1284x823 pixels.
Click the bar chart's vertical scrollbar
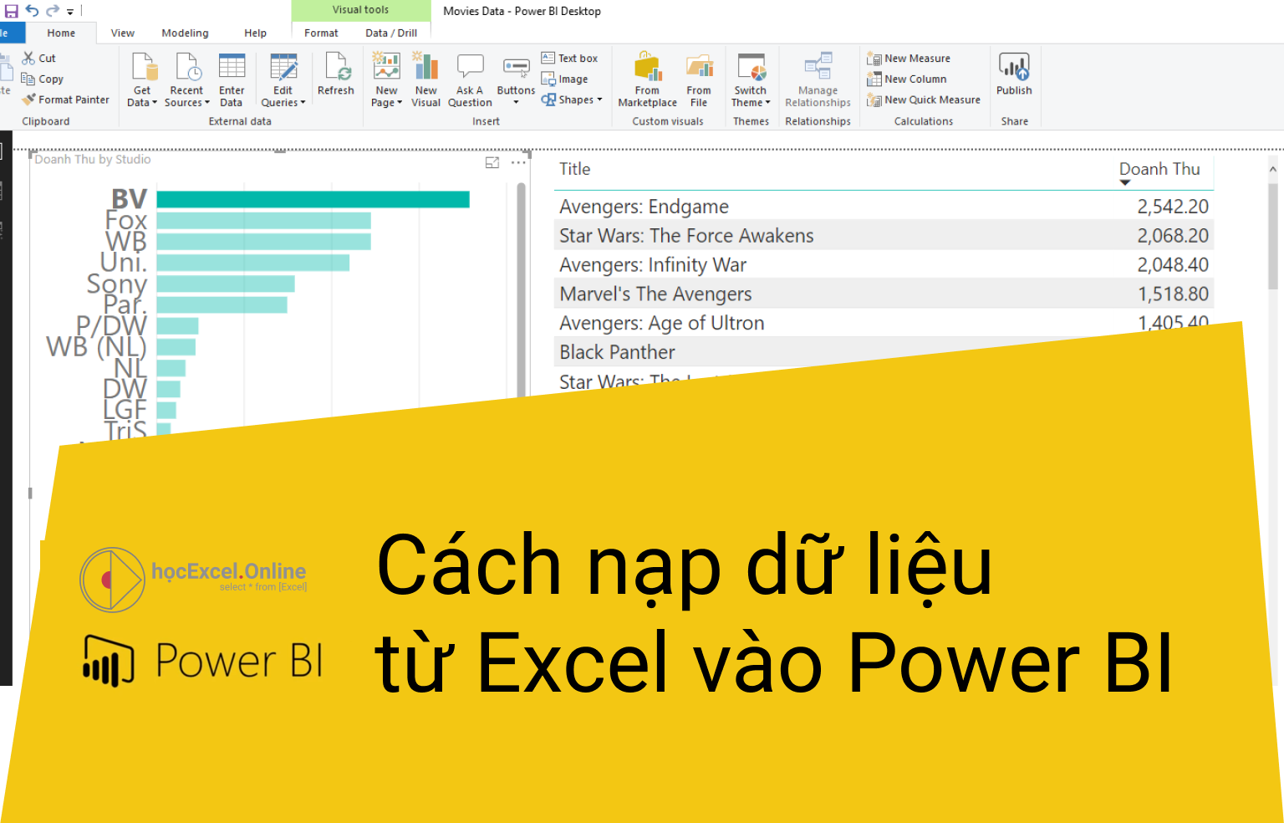coord(522,289)
